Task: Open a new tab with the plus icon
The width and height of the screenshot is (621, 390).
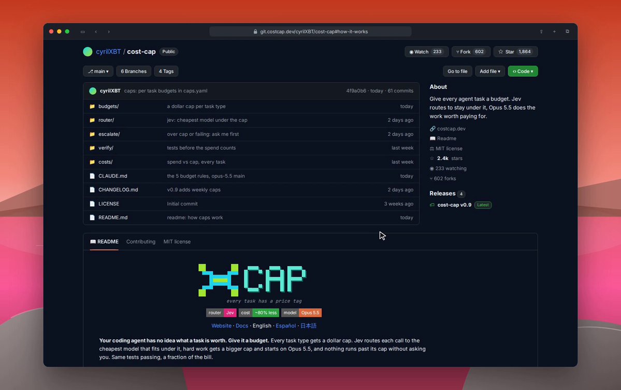Action: click(554, 32)
